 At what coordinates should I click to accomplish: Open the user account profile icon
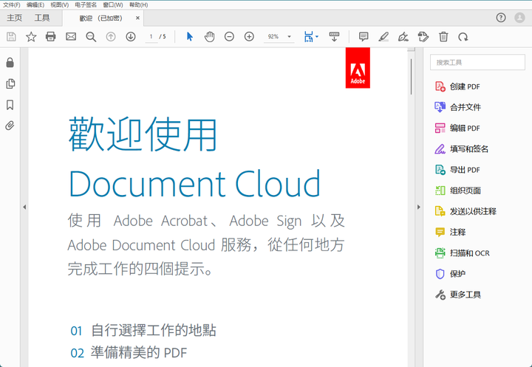coord(519,18)
